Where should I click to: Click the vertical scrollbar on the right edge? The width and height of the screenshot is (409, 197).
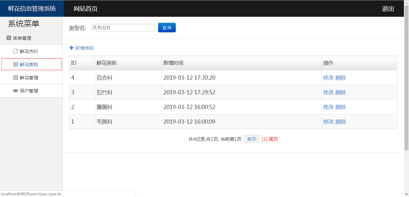coord(406,78)
